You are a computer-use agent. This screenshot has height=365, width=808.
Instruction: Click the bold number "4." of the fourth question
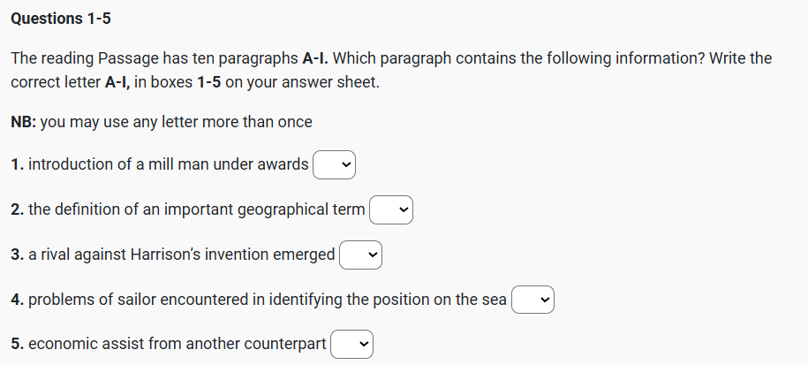click(x=18, y=300)
